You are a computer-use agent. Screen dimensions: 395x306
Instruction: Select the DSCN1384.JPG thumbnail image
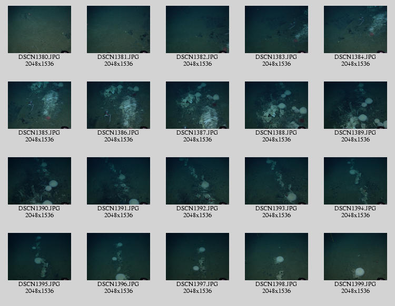pyautogui.click(x=355, y=29)
